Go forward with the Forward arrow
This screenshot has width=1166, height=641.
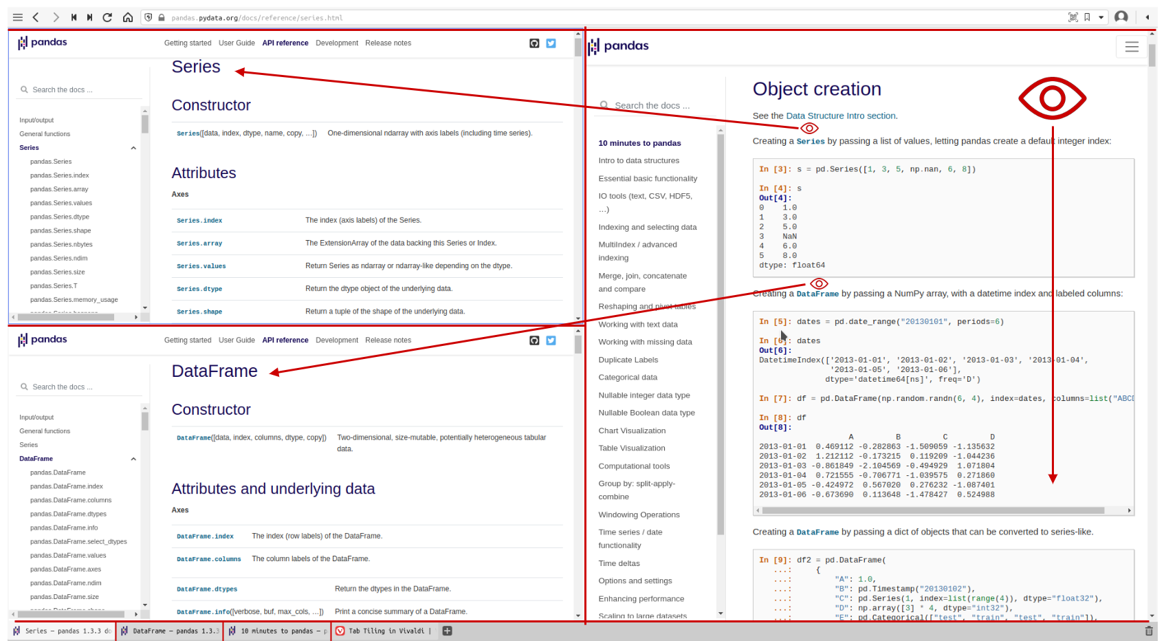(x=56, y=17)
